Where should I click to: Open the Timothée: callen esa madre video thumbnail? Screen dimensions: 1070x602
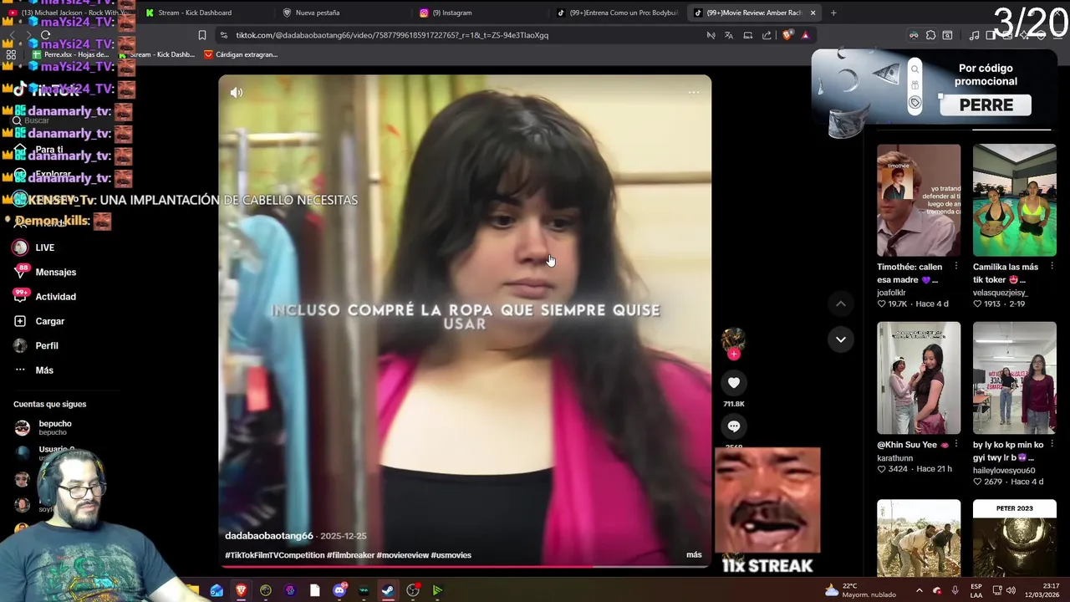(919, 200)
